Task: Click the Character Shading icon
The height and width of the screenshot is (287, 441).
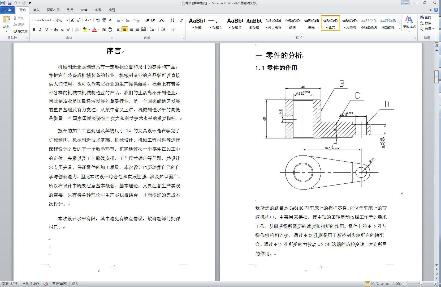Action: [104, 29]
